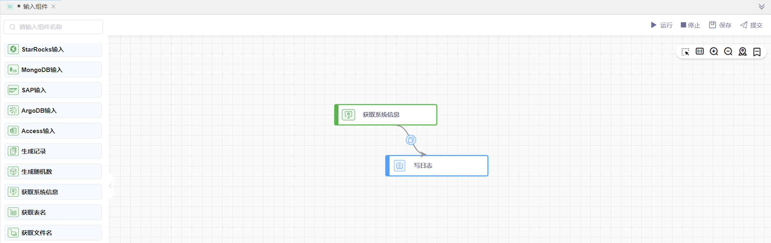Select the 写日志 node on canvas

(437, 166)
